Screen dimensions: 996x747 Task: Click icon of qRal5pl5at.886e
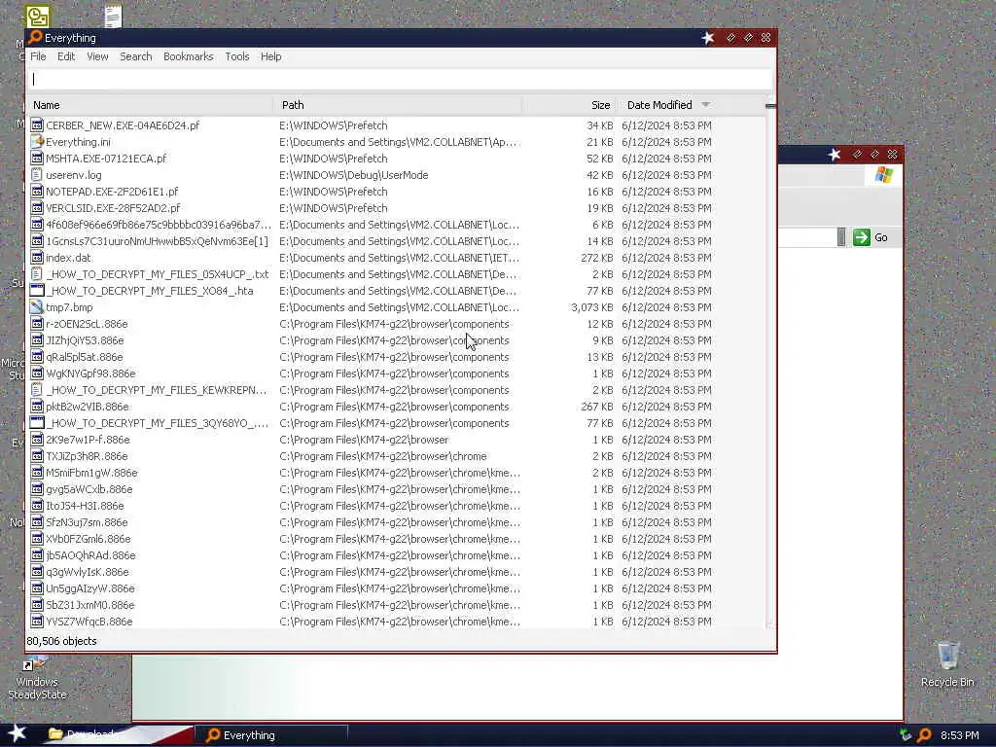tap(37, 357)
